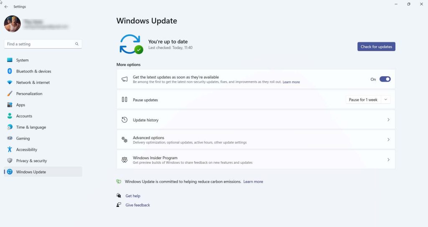Select the Gaming controller icon
This screenshot has width=428, height=227.
(x=10, y=138)
